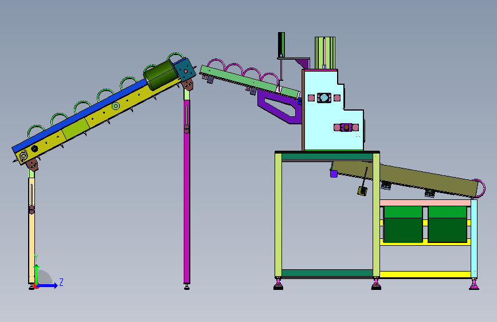Pick the left green collection bin
Image resolution: width=497 pixels, height=322 pixels.
click(x=403, y=224)
